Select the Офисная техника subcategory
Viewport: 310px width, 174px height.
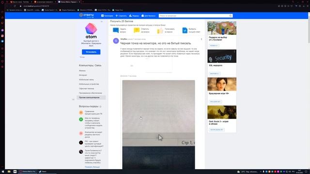tap(86, 88)
